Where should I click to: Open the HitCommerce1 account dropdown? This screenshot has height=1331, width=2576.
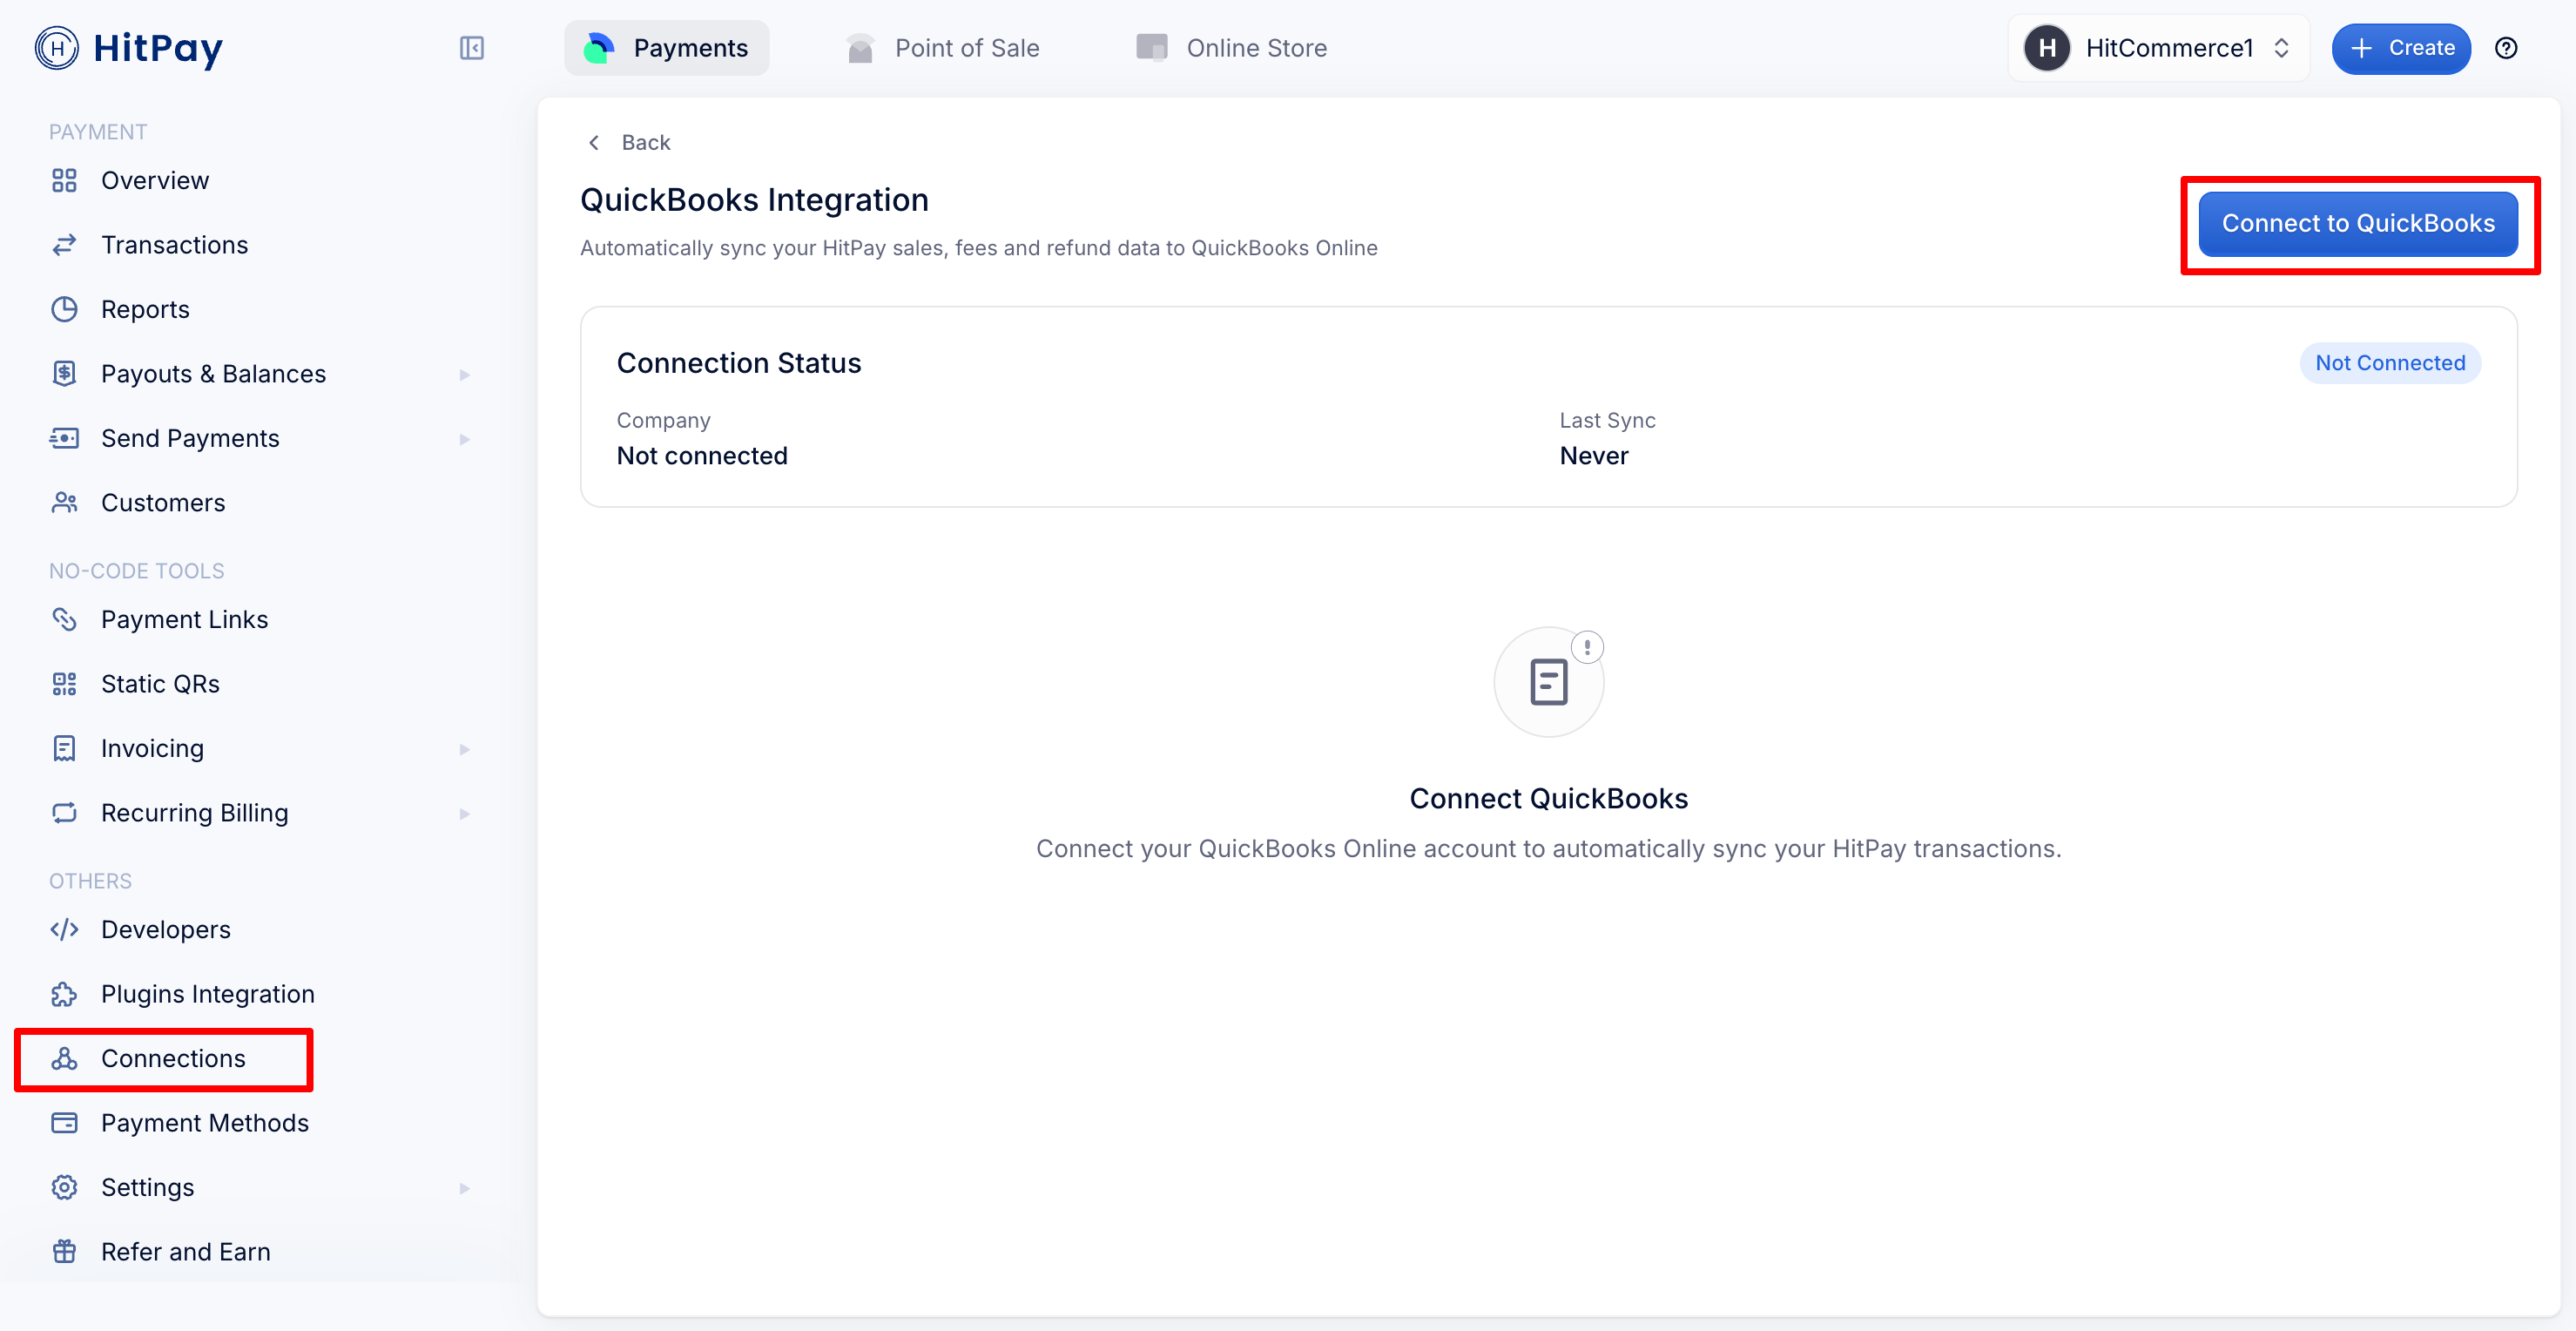point(2158,47)
